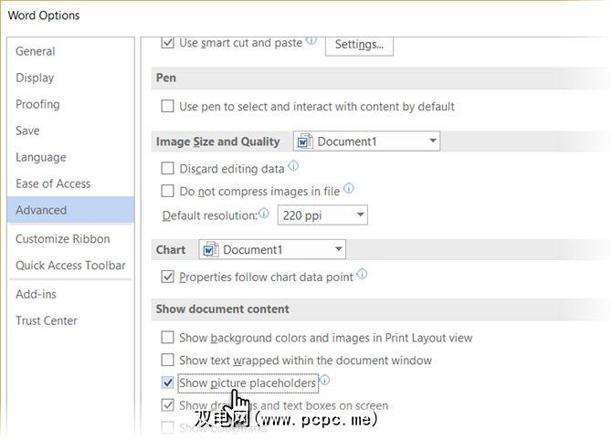The height and width of the screenshot is (440, 612).
Task: Click info icon after Properties follow chart data point
Action: (x=362, y=274)
